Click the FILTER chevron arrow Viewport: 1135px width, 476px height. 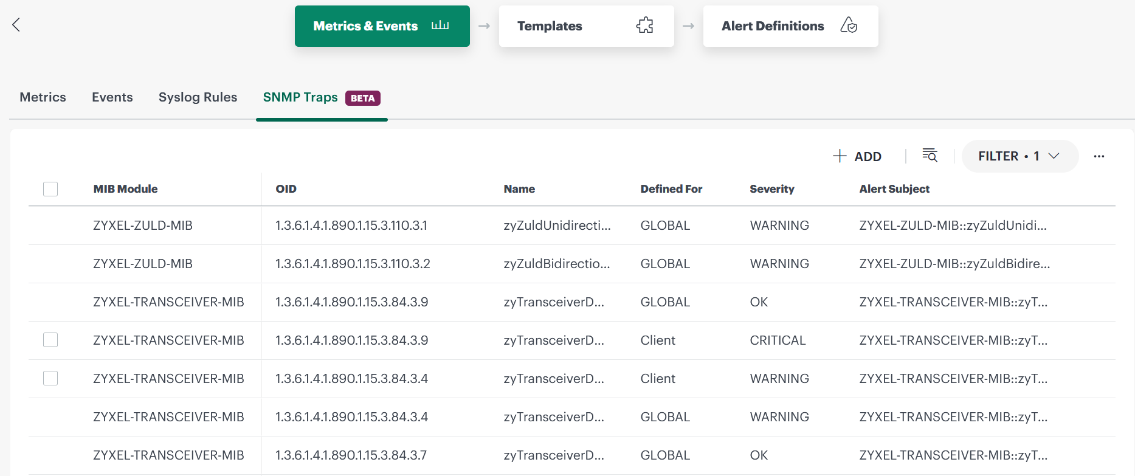(1054, 156)
